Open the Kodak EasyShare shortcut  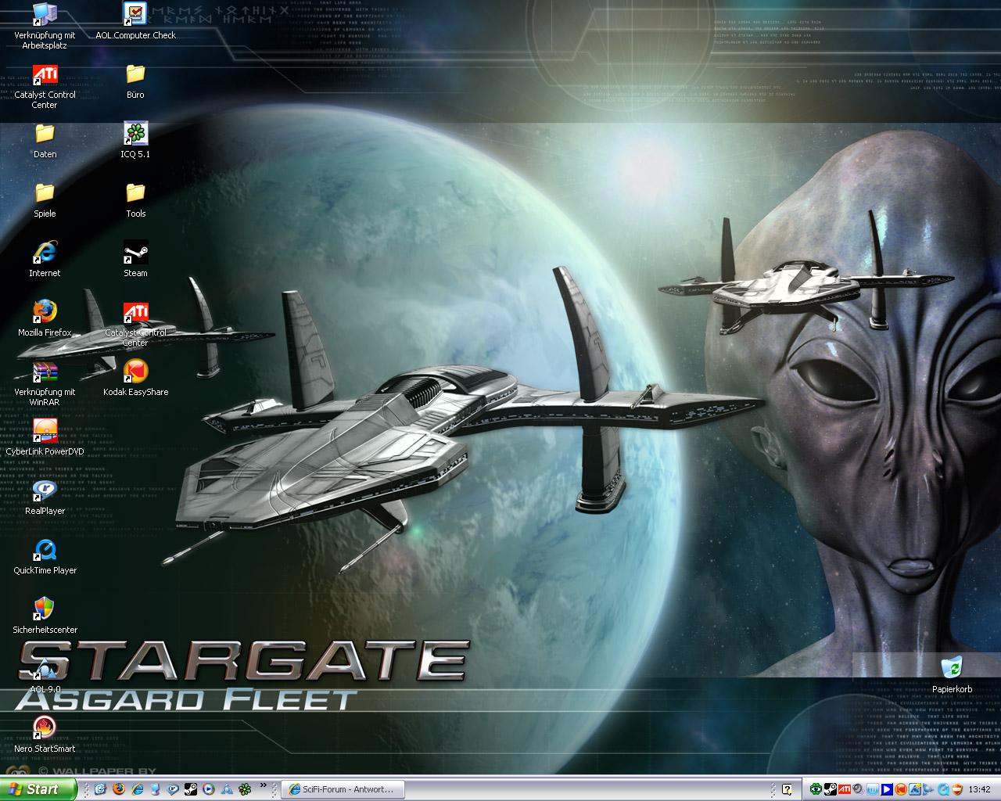point(135,372)
